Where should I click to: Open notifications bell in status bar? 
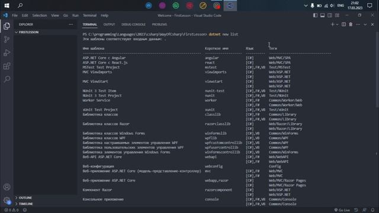(x=372, y=210)
